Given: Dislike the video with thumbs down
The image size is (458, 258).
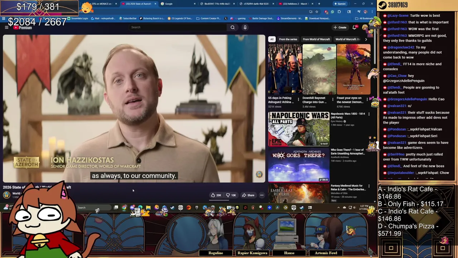Looking at the screenshot, I should (x=231, y=195).
